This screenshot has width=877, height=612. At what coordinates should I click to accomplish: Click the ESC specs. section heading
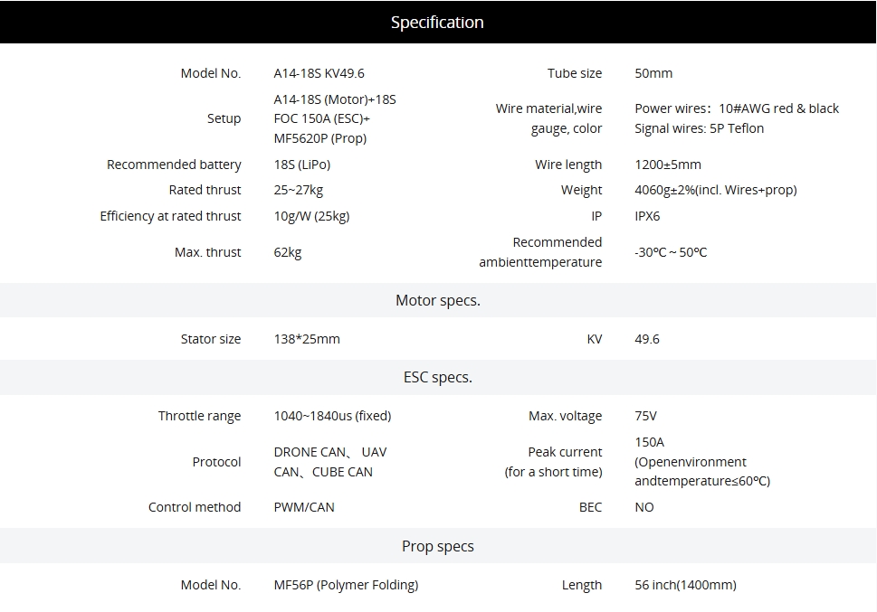point(437,377)
